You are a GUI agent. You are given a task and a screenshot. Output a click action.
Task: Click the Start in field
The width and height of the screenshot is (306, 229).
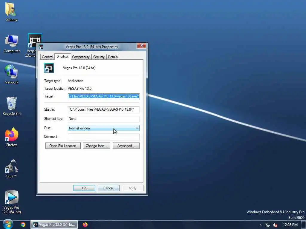click(x=104, y=110)
